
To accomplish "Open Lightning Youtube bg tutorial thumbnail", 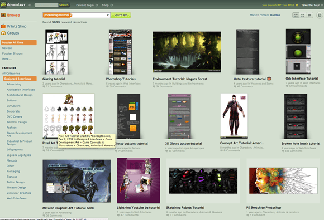I will [x=139, y=180].
